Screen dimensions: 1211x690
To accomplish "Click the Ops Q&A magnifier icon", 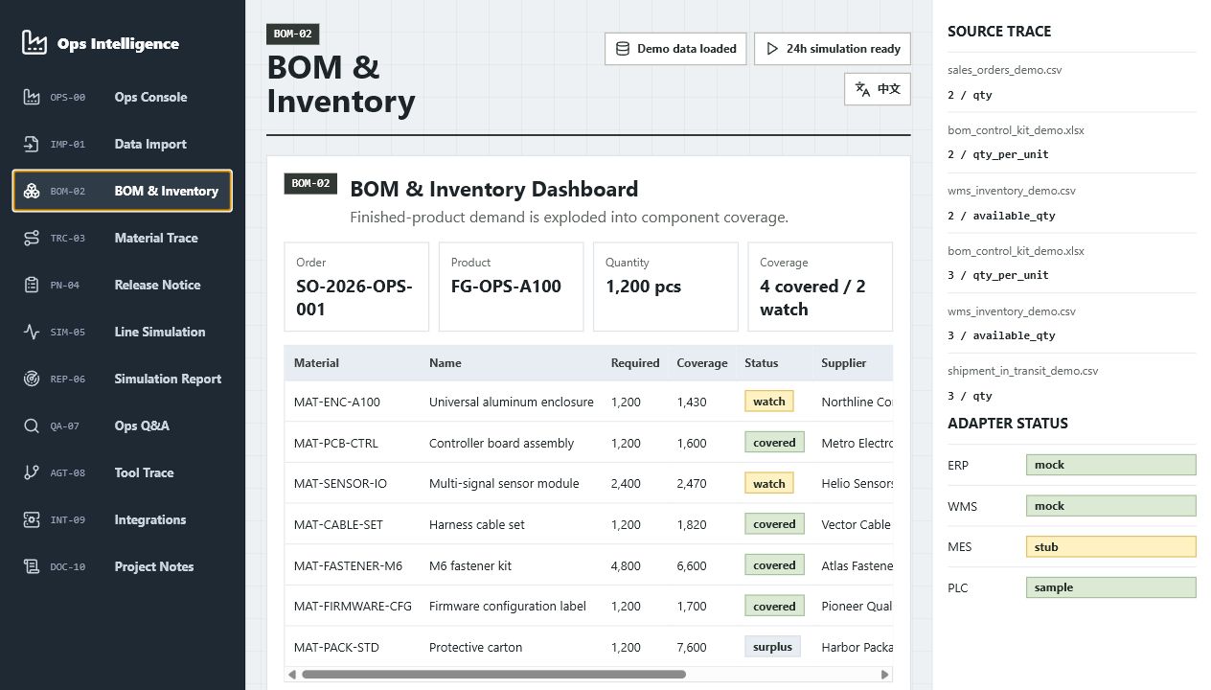I will [32, 425].
